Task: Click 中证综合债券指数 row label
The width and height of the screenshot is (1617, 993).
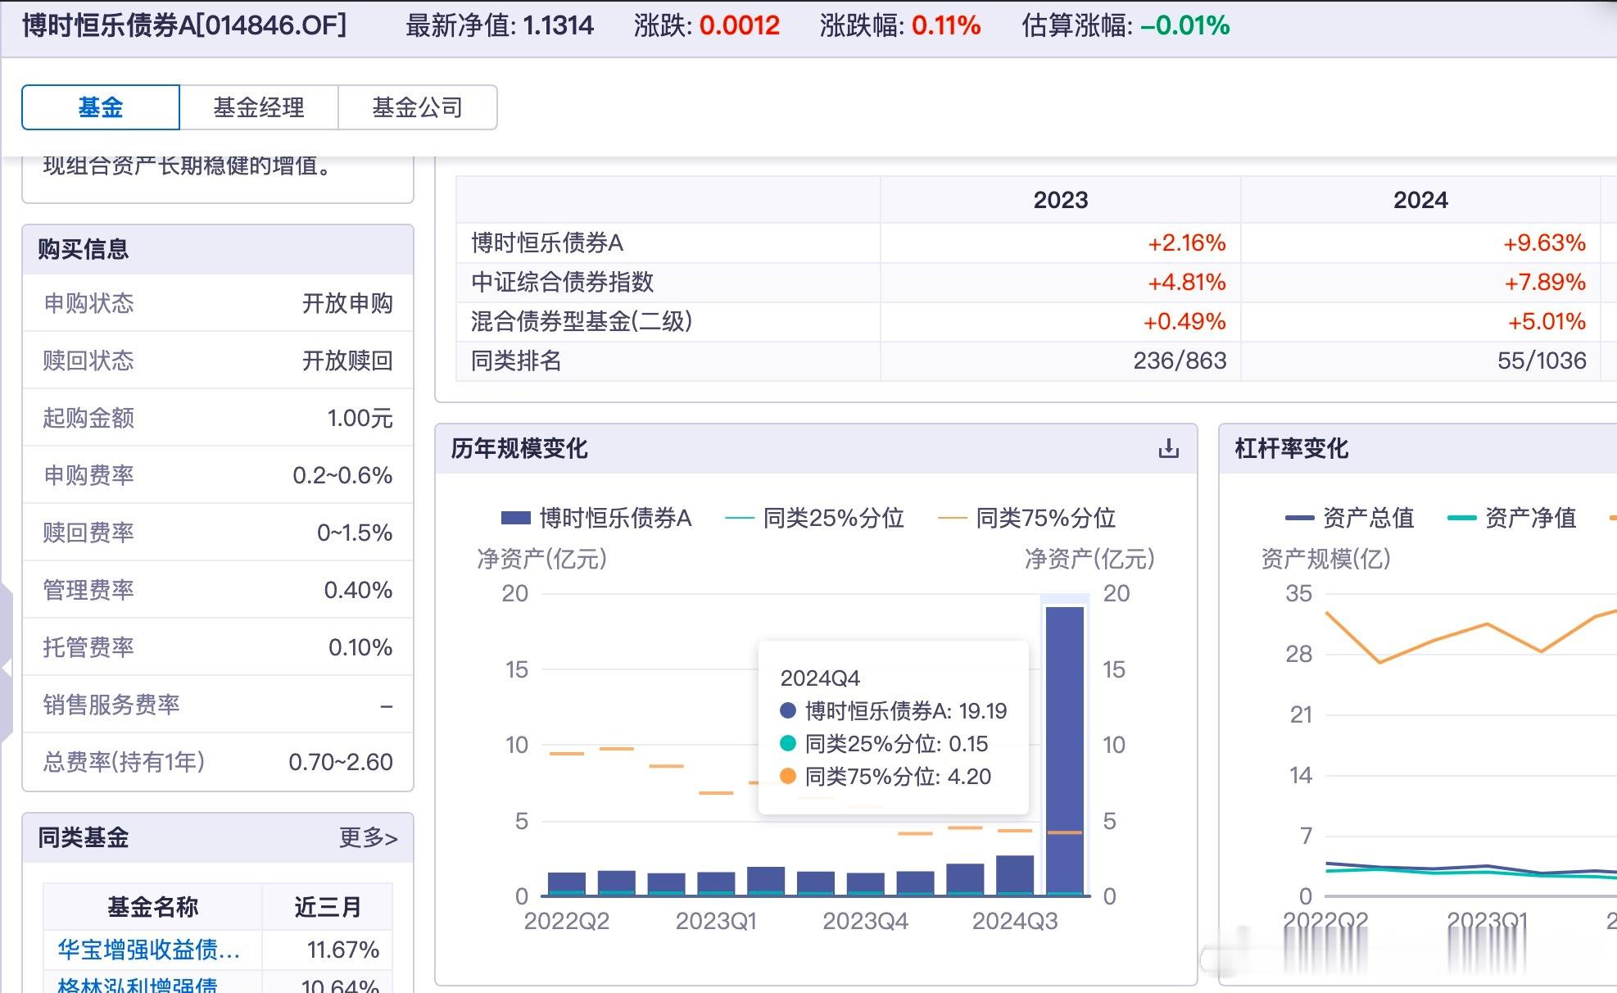Action: coord(562,282)
